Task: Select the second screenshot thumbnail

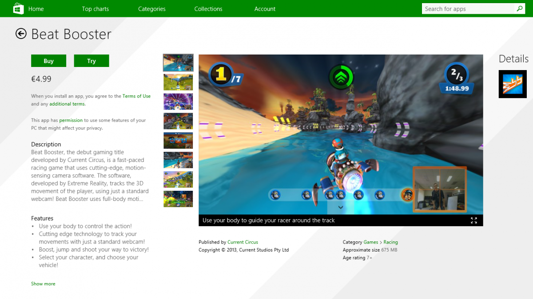Action: pos(178,82)
